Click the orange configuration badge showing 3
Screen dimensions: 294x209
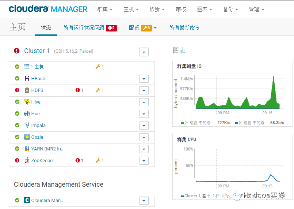click(x=146, y=28)
